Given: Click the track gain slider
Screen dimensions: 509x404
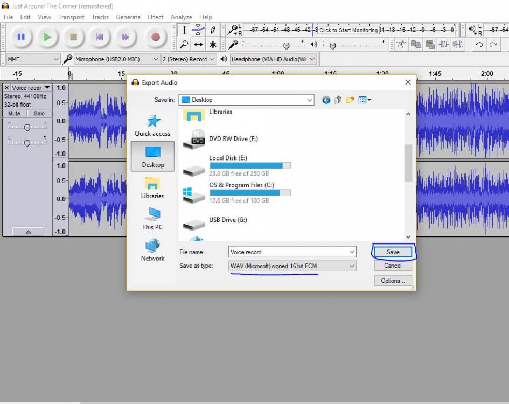Looking at the screenshot, I should [27, 127].
